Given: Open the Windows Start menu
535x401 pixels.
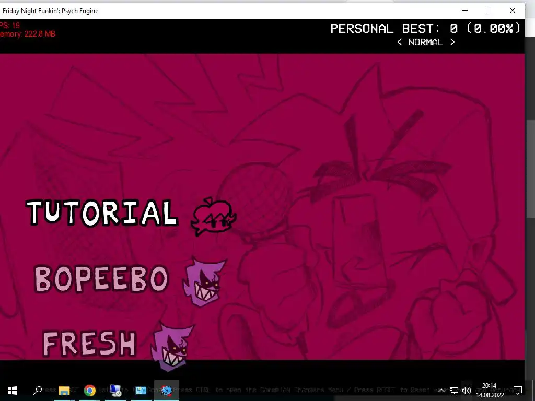Looking at the screenshot, I should point(13,391).
